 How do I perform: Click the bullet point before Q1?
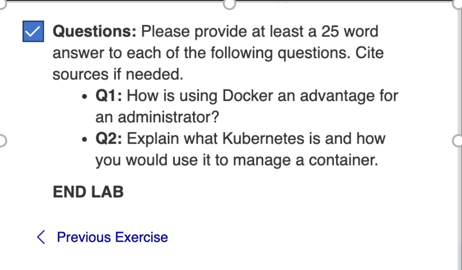84,97
